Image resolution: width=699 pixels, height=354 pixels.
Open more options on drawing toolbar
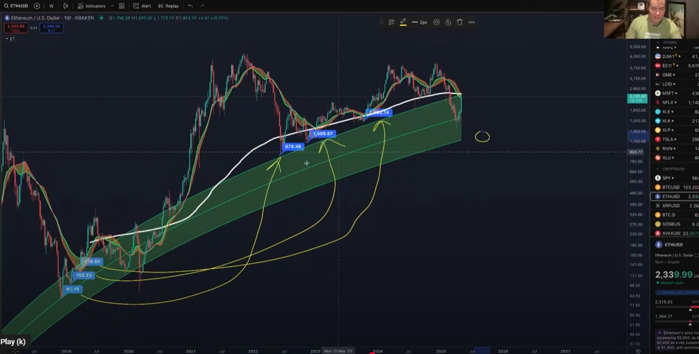[472, 22]
